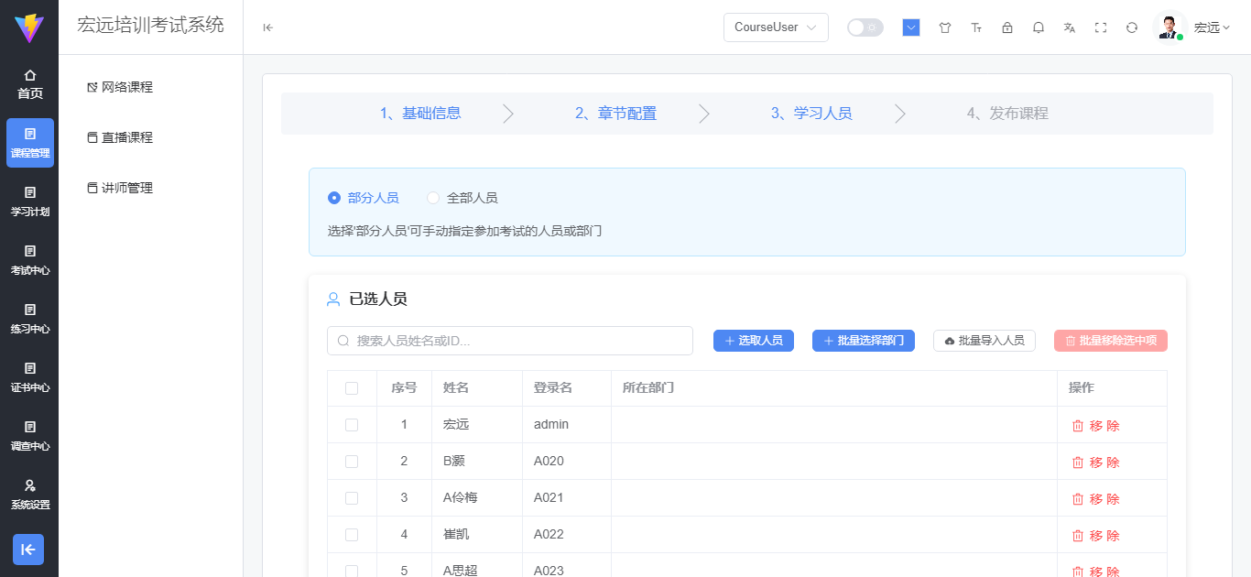Collapse the sidebar with the arrow toggle
This screenshot has width=1251, height=577.
click(x=267, y=27)
